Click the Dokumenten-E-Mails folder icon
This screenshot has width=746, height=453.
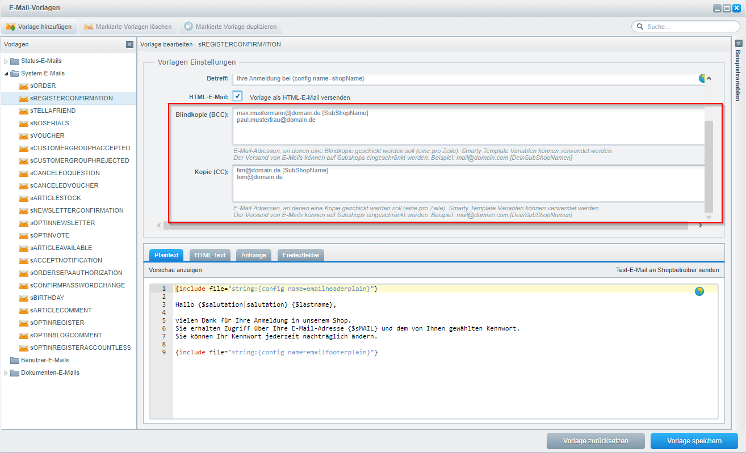(x=15, y=372)
